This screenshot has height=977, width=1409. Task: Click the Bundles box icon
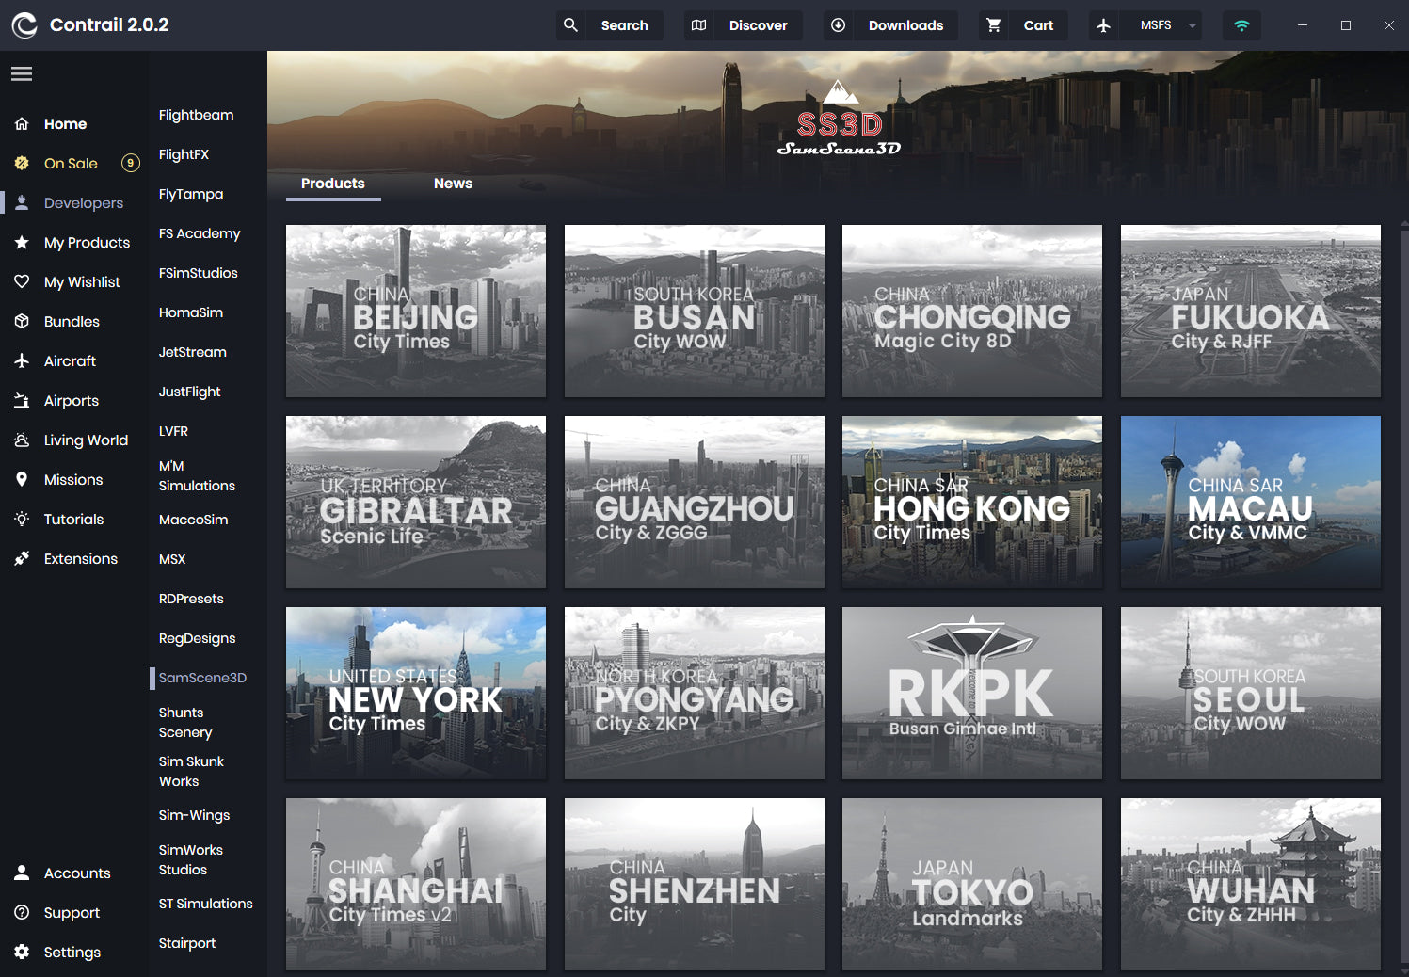(22, 322)
